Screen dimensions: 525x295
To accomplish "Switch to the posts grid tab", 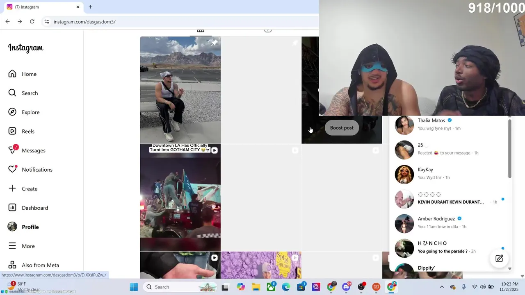I will (201, 31).
